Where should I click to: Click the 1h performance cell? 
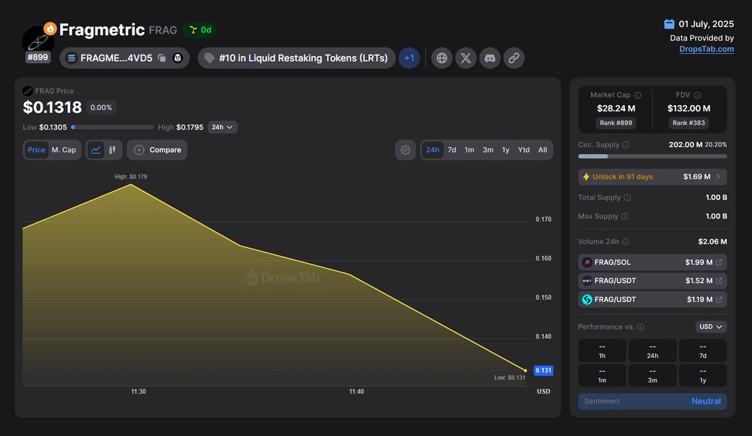click(602, 351)
